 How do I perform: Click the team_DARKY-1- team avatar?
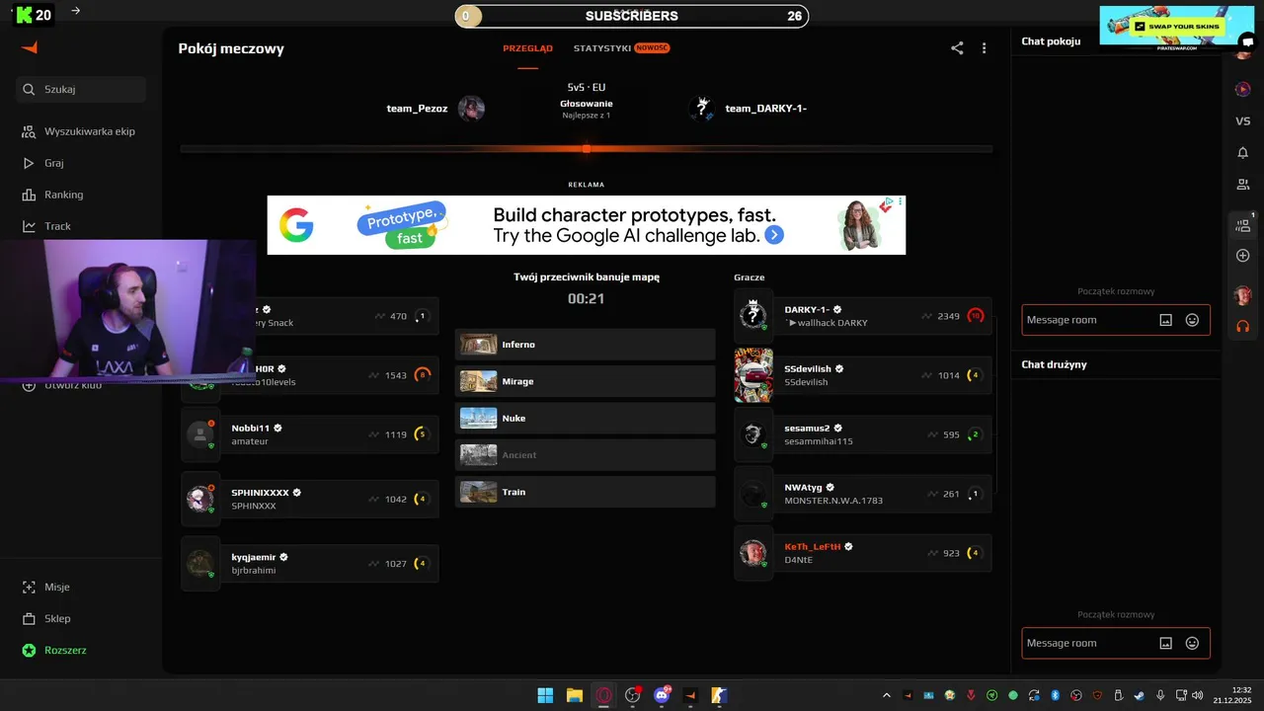(702, 109)
